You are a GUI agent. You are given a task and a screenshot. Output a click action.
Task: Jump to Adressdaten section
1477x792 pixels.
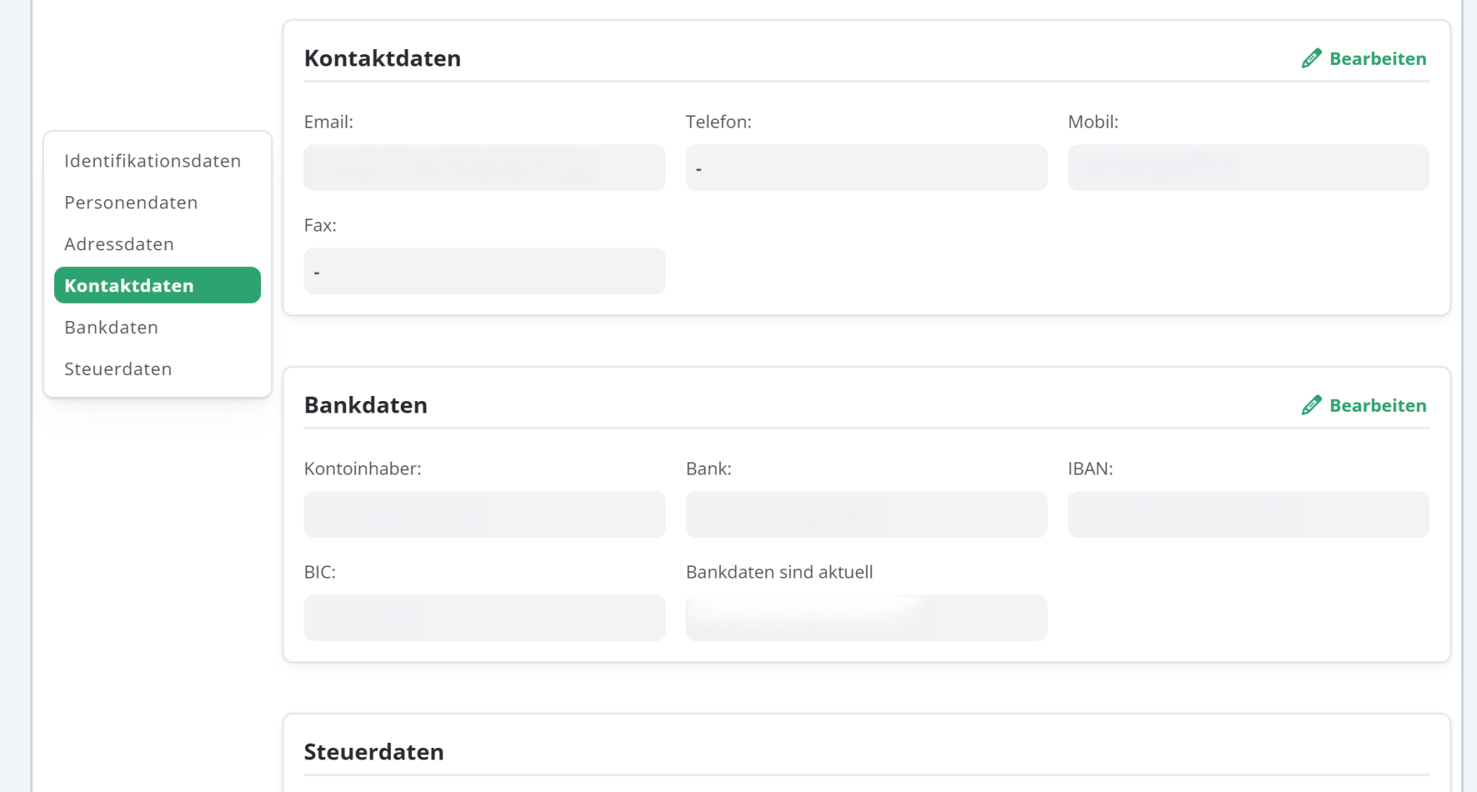119,245
